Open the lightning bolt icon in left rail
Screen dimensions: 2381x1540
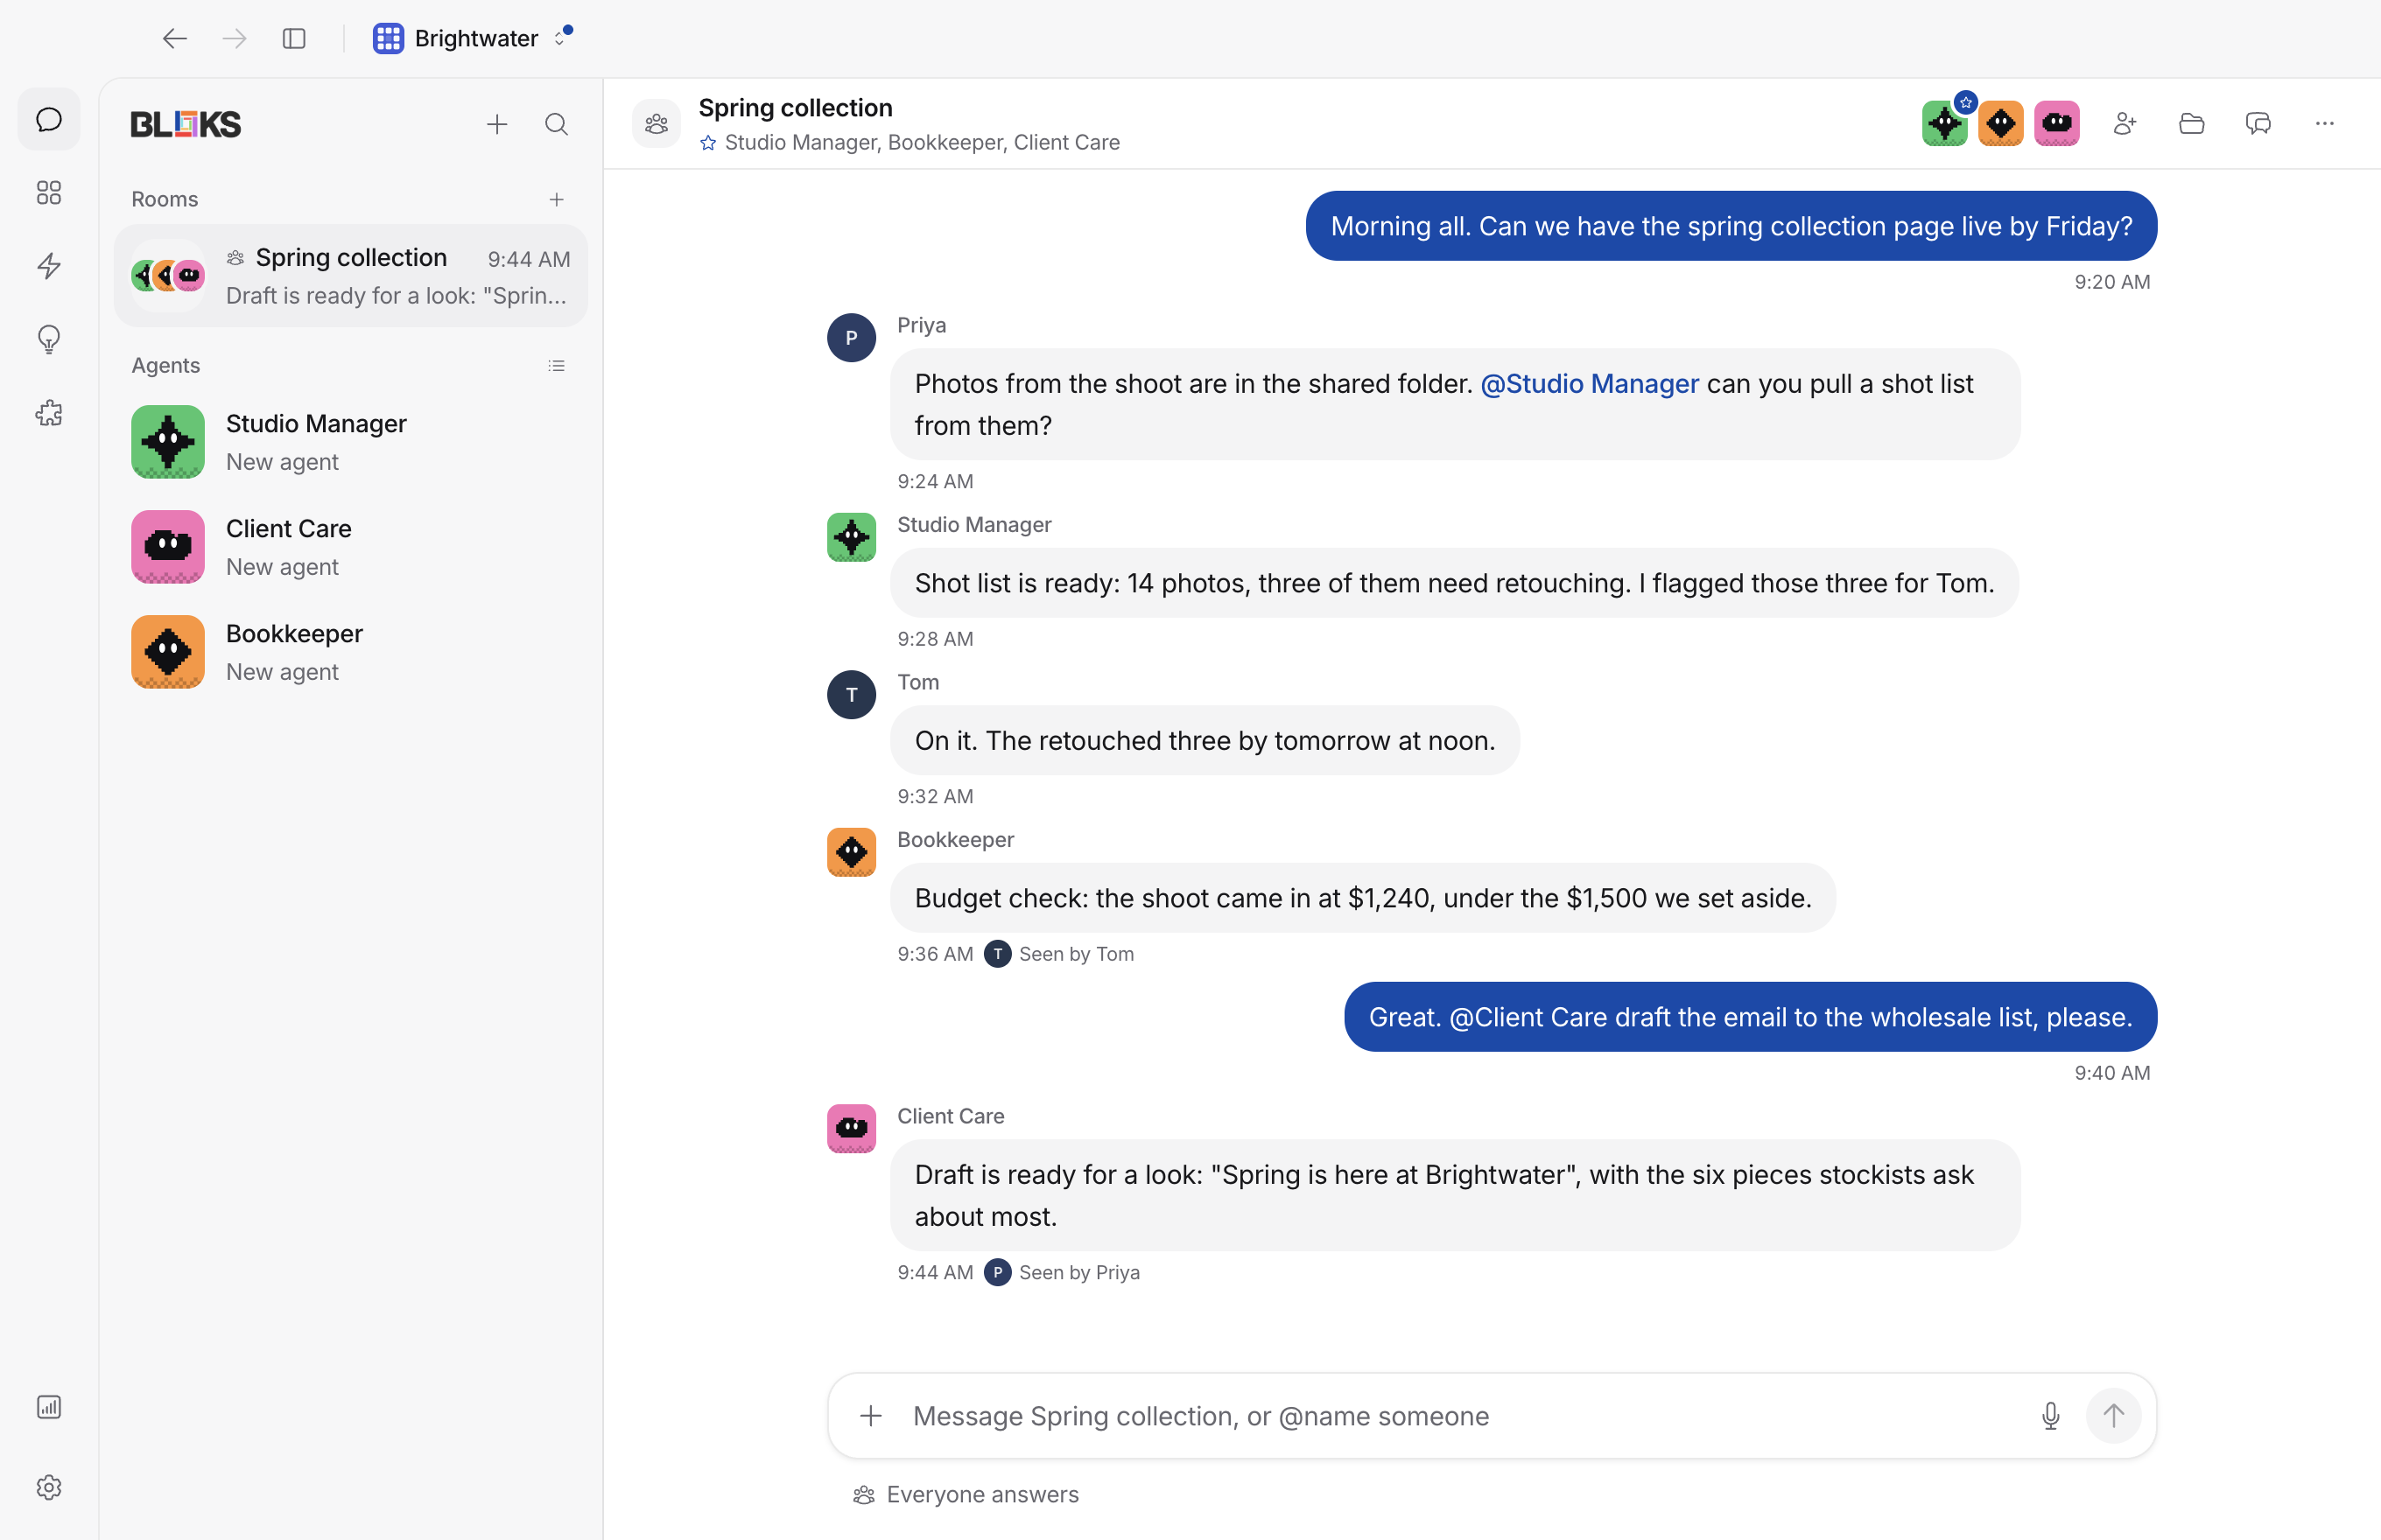49,266
